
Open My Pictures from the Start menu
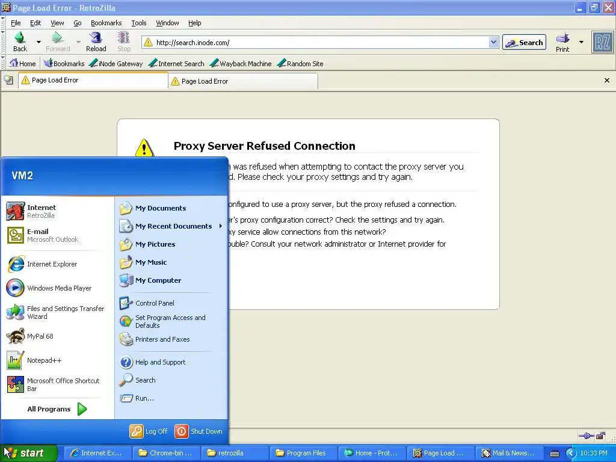click(x=171, y=244)
